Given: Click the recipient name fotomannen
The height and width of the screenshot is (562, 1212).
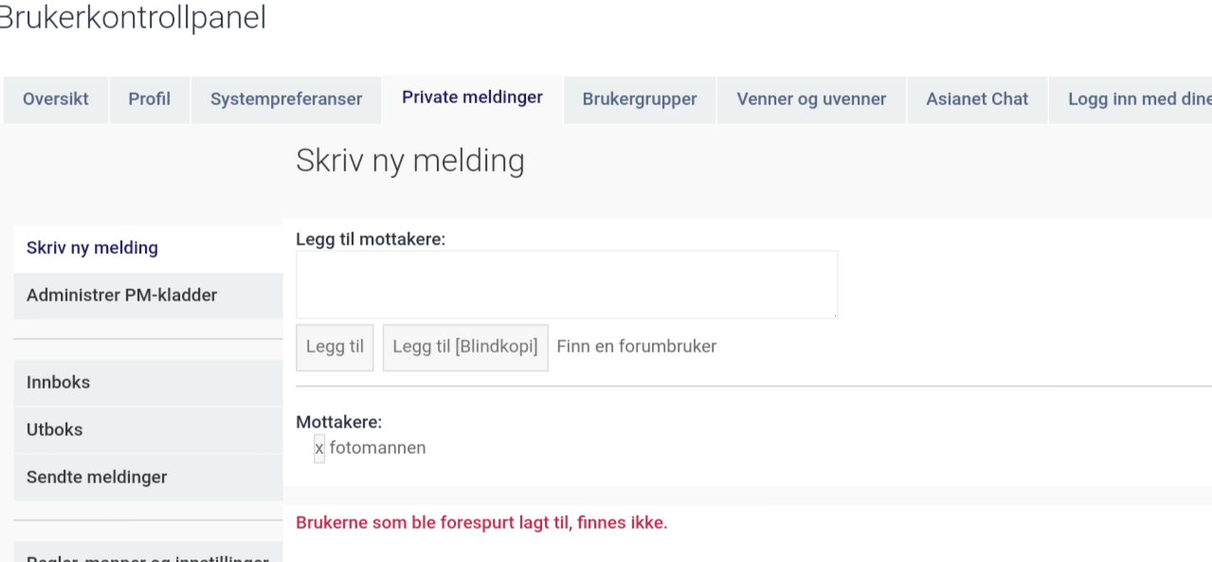Looking at the screenshot, I should pyautogui.click(x=378, y=448).
